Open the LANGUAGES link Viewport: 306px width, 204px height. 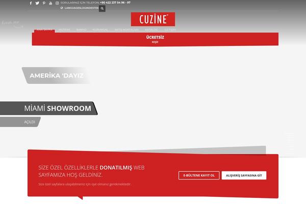pos(72,8)
